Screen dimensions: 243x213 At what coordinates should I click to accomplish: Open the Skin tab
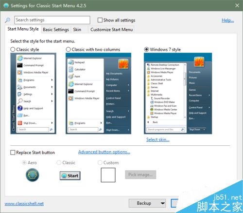[x=77, y=30]
